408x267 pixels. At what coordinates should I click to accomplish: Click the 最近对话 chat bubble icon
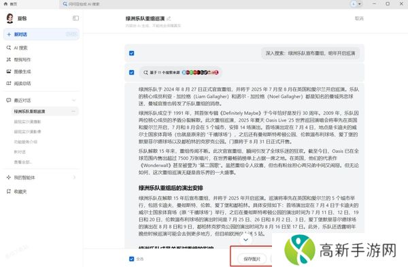9,100
